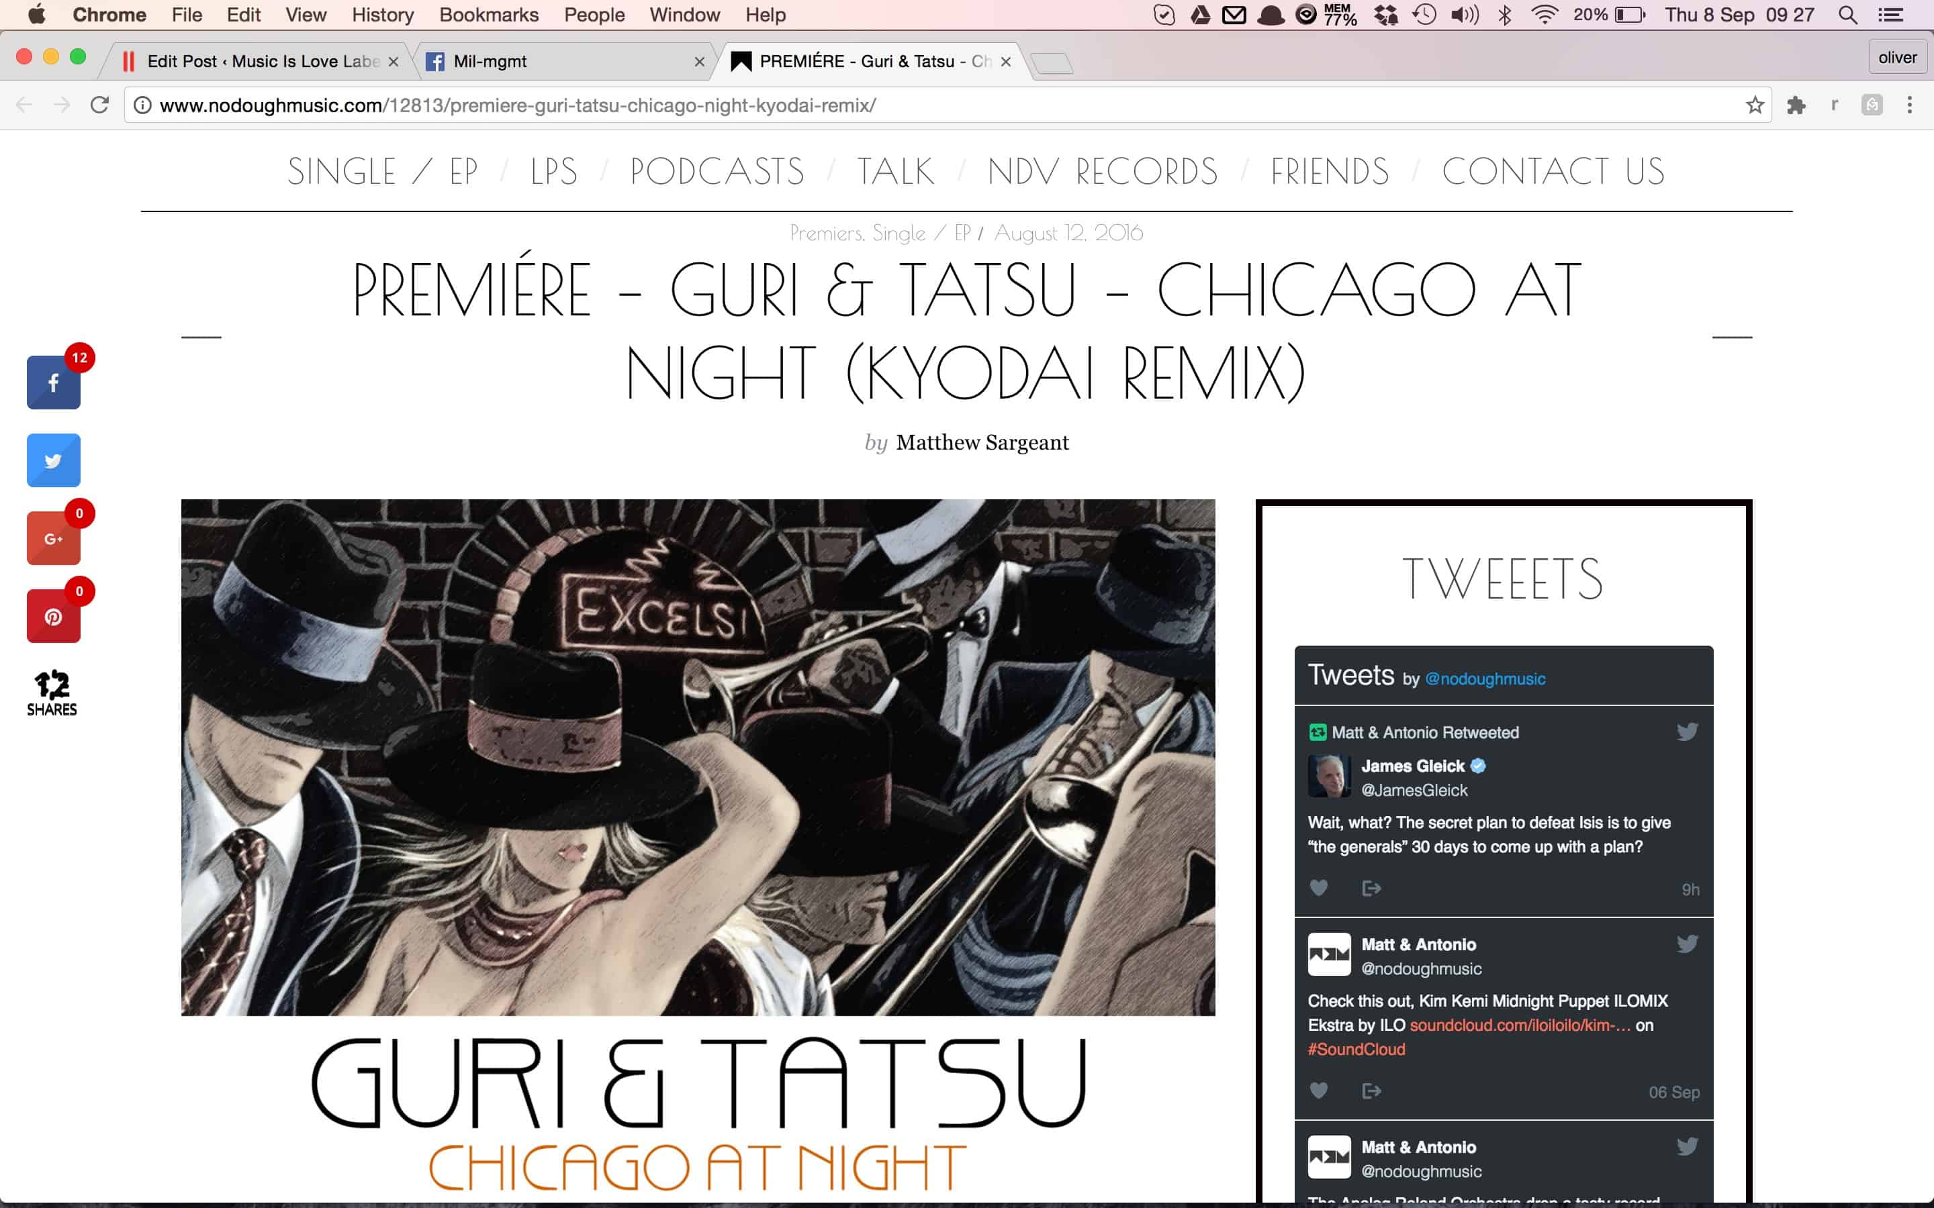Open NDV RECORDS nav link
Viewport: 1934px width, 1208px height.
coord(1103,171)
